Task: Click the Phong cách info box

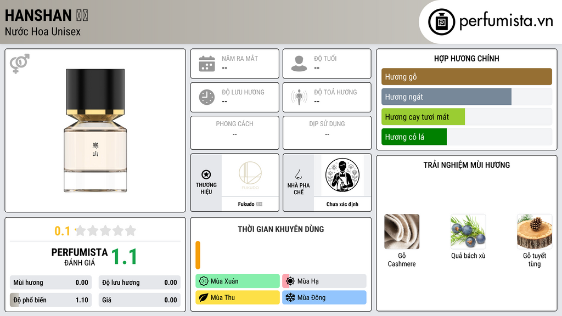Action: point(235,133)
